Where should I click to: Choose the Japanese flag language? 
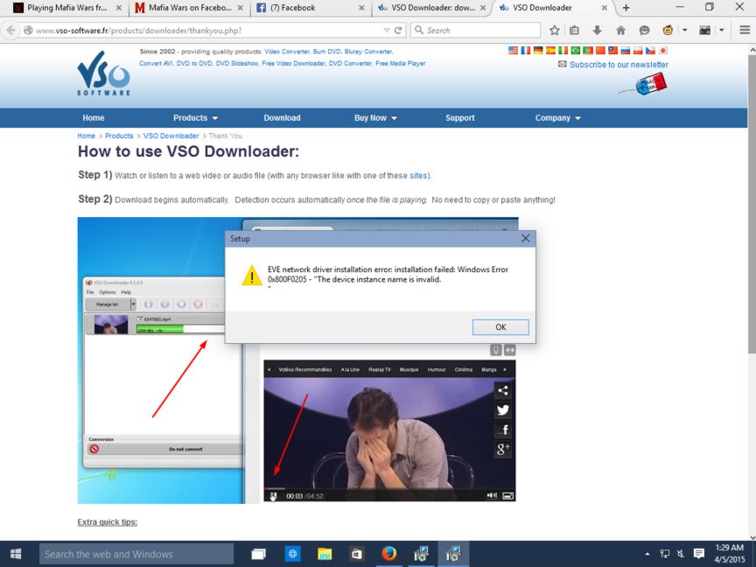[663, 50]
